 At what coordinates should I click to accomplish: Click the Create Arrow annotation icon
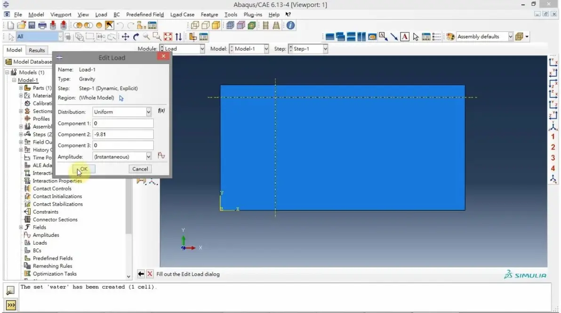tap(394, 37)
